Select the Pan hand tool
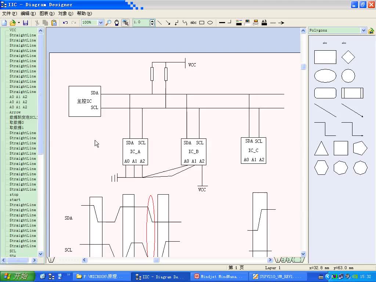 click(116, 22)
